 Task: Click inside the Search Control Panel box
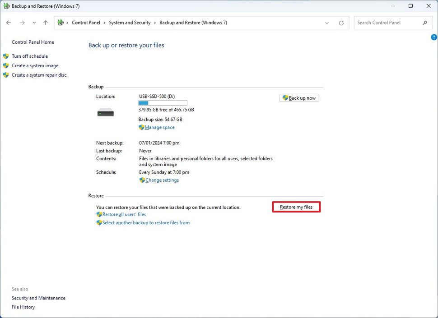coord(388,22)
